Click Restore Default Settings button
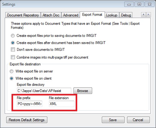 (x=27, y=120)
